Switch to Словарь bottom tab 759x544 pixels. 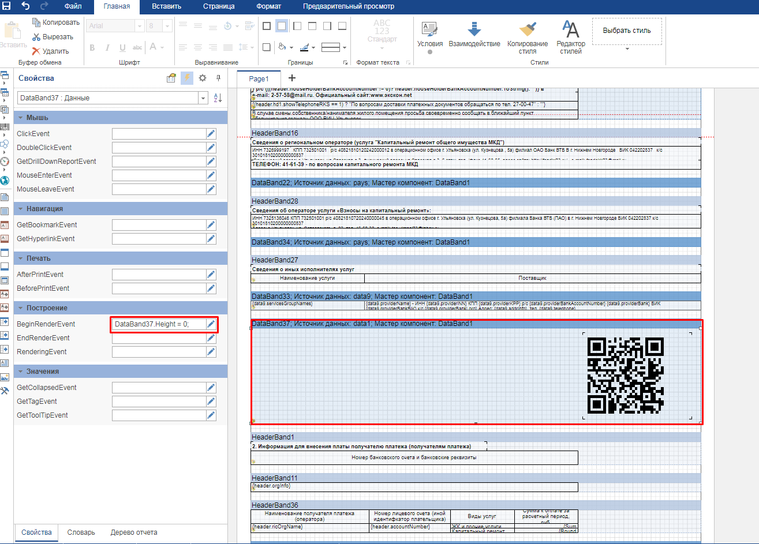point(81,532)
